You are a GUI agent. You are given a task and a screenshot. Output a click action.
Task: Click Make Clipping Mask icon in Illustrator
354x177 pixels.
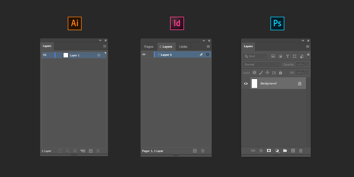tap(75, 151)
